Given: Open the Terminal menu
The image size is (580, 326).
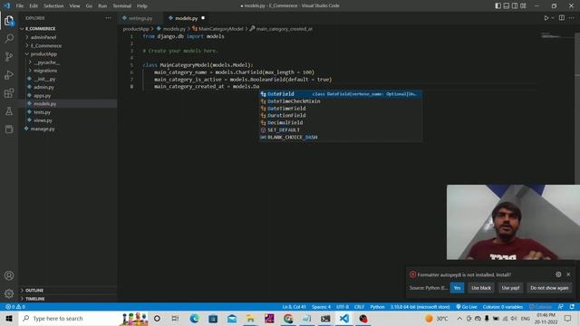Looking at the screenshot, I should pyautogui.click(x=122, y=6).
